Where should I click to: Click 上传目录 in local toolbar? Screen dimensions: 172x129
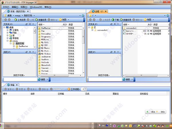(x=20, y=20)
